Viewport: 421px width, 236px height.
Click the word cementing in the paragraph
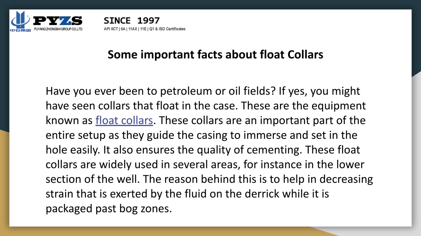(274, 150)
